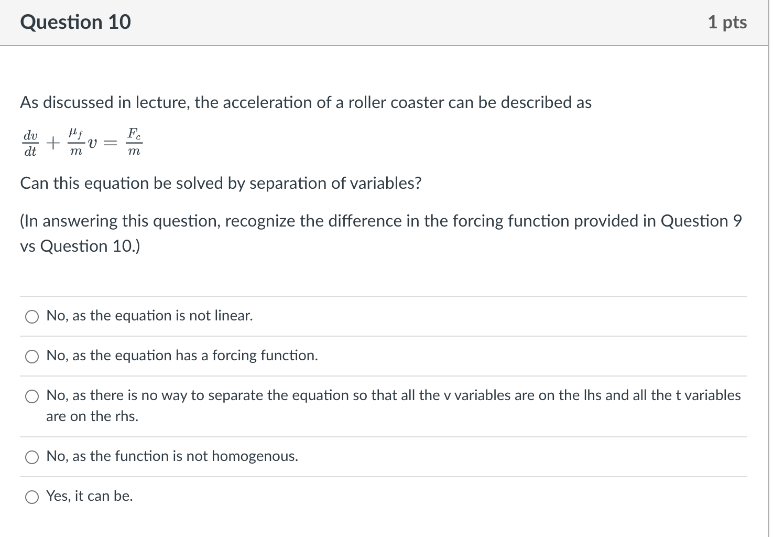Click the "1 pts" label
Screen dimensions: 784x537
pyautogui.click(x=729, y=22)
